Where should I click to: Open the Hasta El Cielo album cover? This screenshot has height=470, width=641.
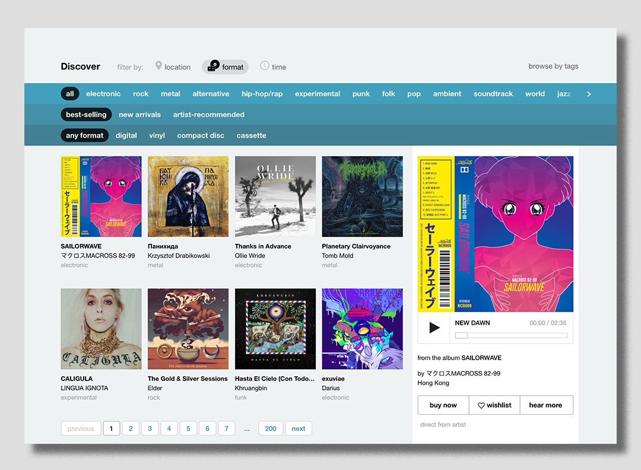click(275, 329)
